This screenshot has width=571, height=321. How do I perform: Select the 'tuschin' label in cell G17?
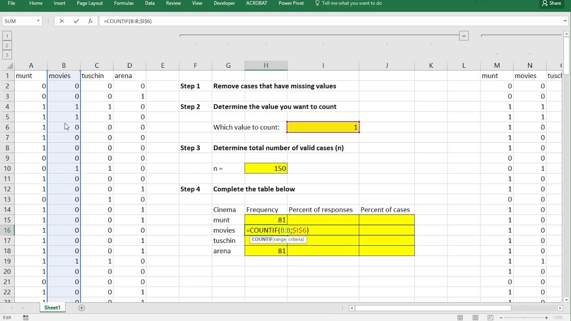click(228, 240)
